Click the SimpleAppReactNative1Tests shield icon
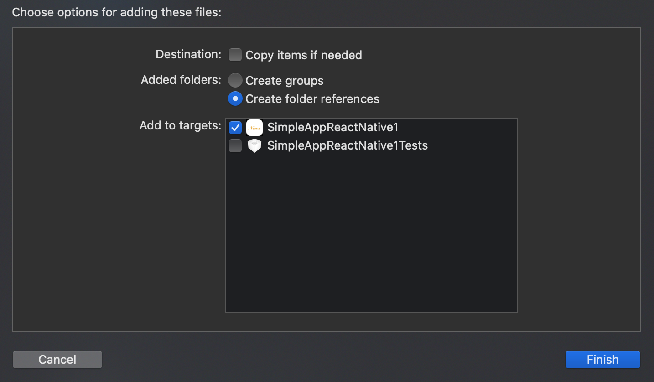 coord(254,146)
